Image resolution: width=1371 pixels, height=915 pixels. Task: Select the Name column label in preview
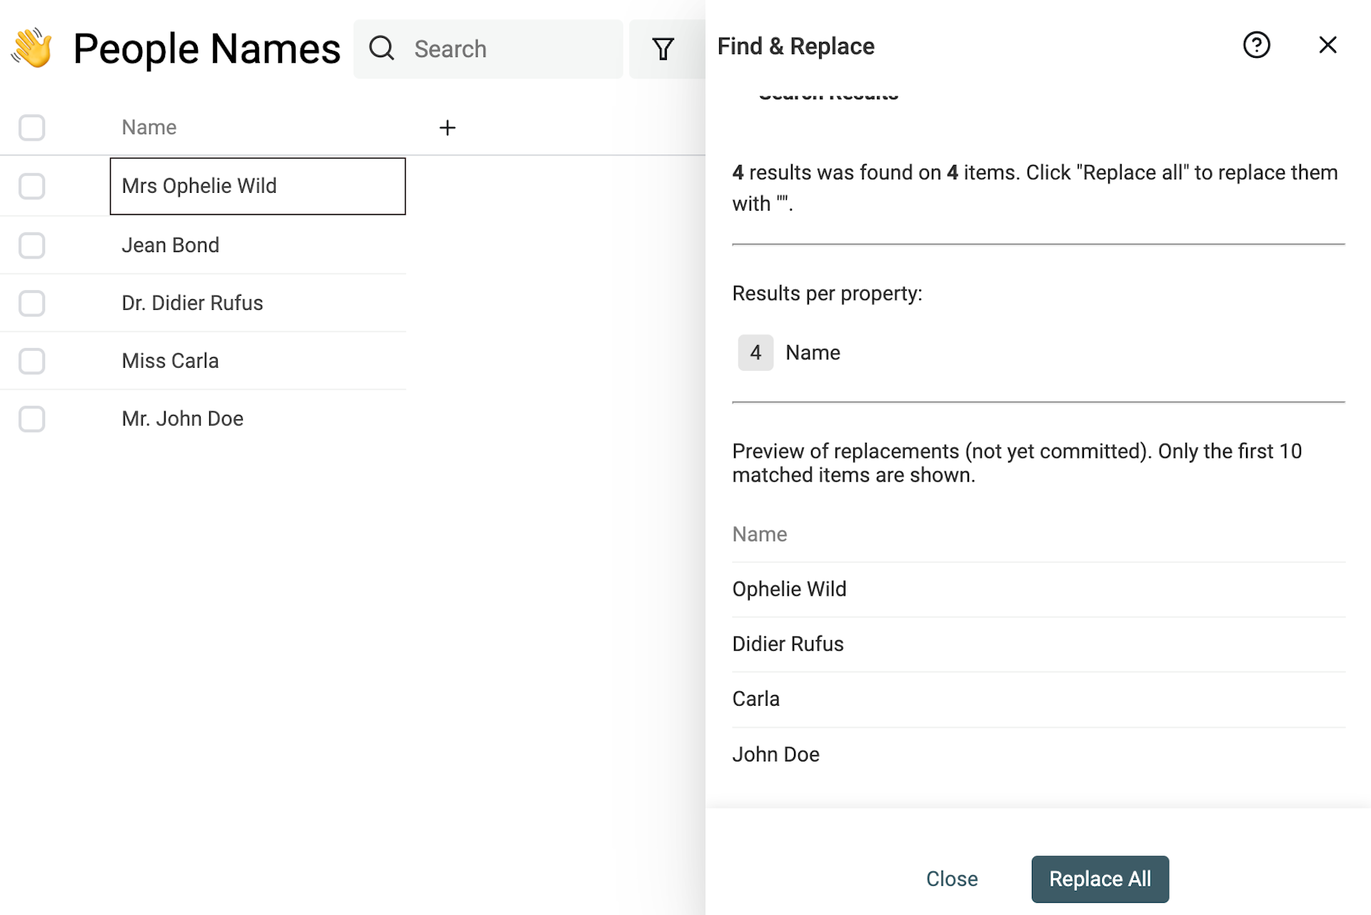(x=759, y=534)
